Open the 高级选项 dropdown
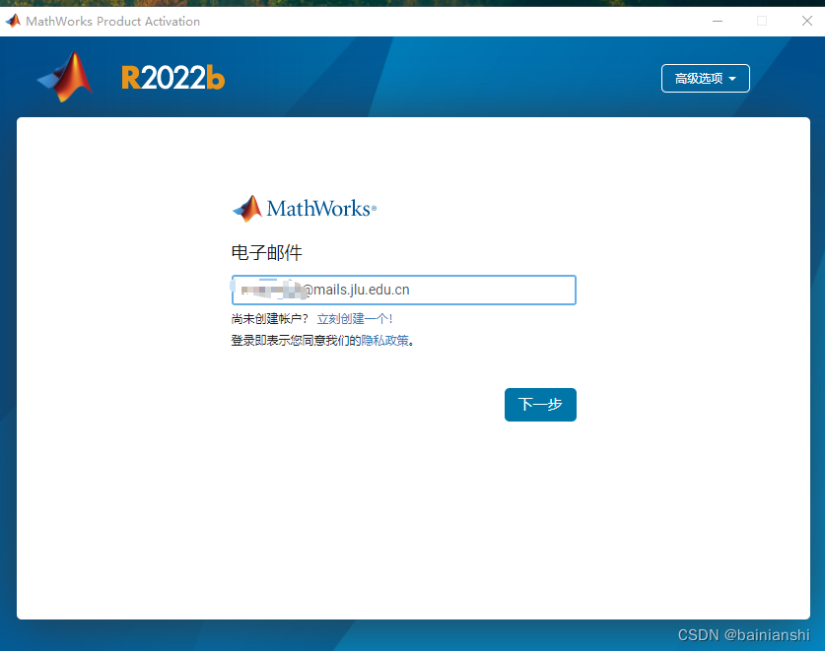The width and height of the screenshot is (825, 651). 705,79
